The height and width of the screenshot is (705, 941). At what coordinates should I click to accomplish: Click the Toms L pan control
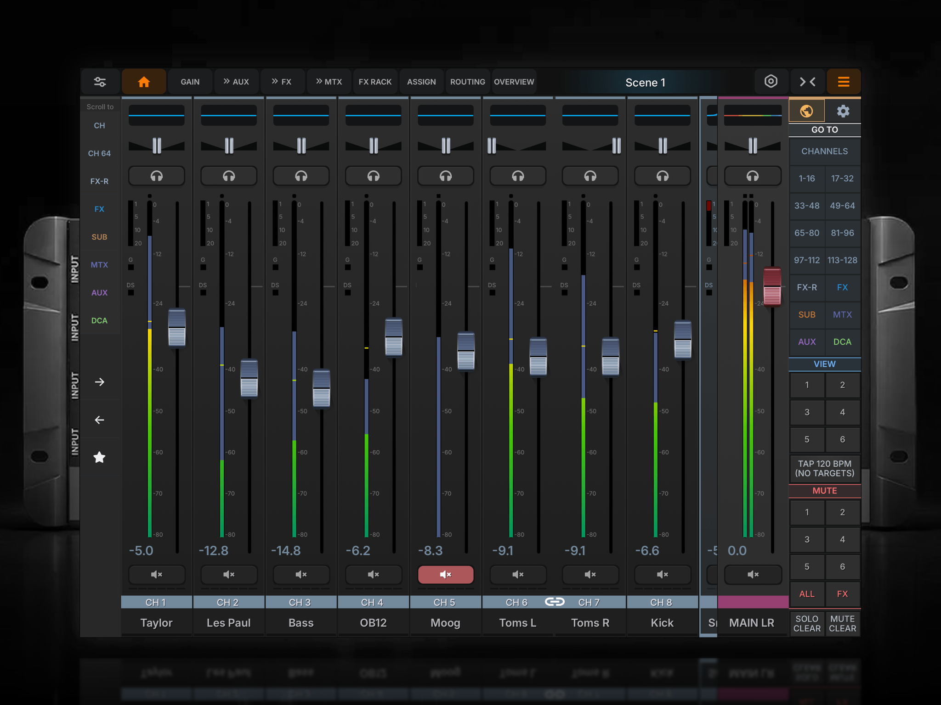pos(518,145)
